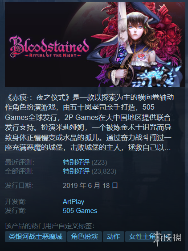The width and height of the screenshot is (188, 251).
Task: Open all reviews 特别好评 link
Action: pos(76,171)
